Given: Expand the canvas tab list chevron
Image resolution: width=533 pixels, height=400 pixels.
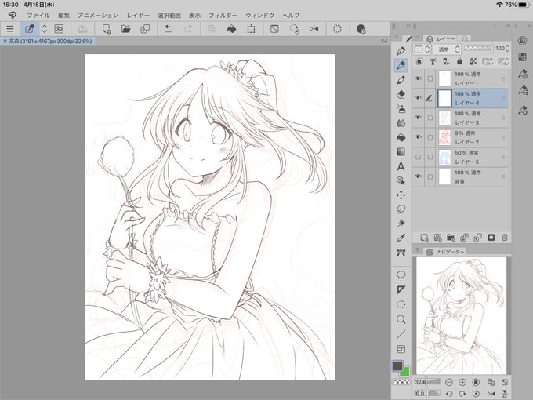Looking at the screenshot, I should pyautogui.click(x=384, y=41).
